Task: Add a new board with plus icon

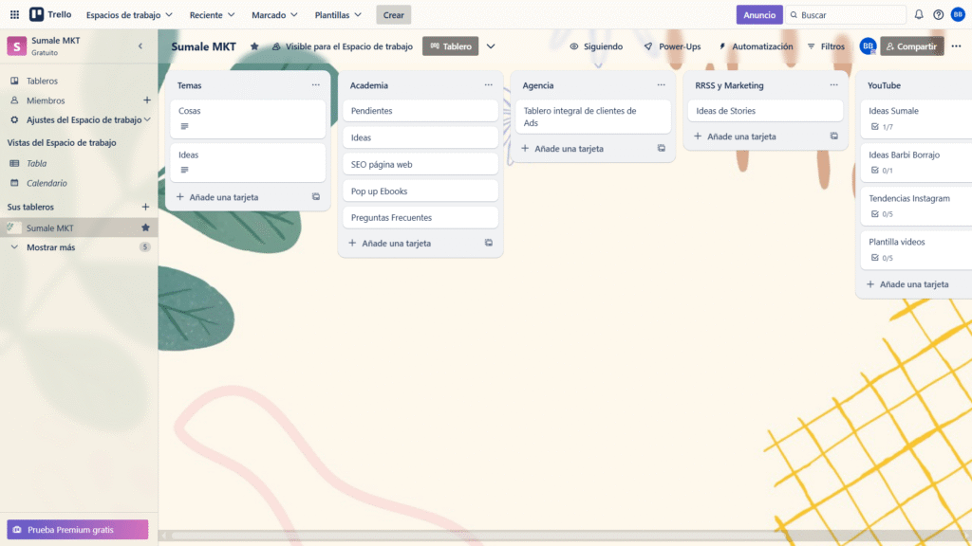Action: (145, 207)
